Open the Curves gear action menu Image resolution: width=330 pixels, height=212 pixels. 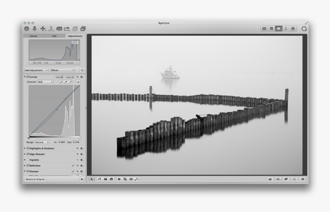coord(82,77)
